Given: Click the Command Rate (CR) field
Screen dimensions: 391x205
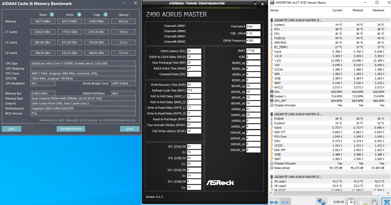Looking at the screenshot, I should click(x=194, y=74).
